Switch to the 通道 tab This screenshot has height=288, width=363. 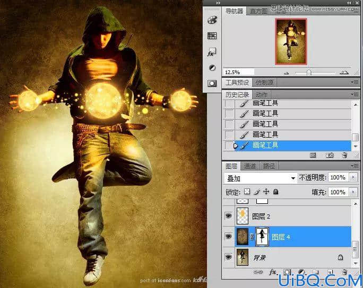click(x=250, y=166)
